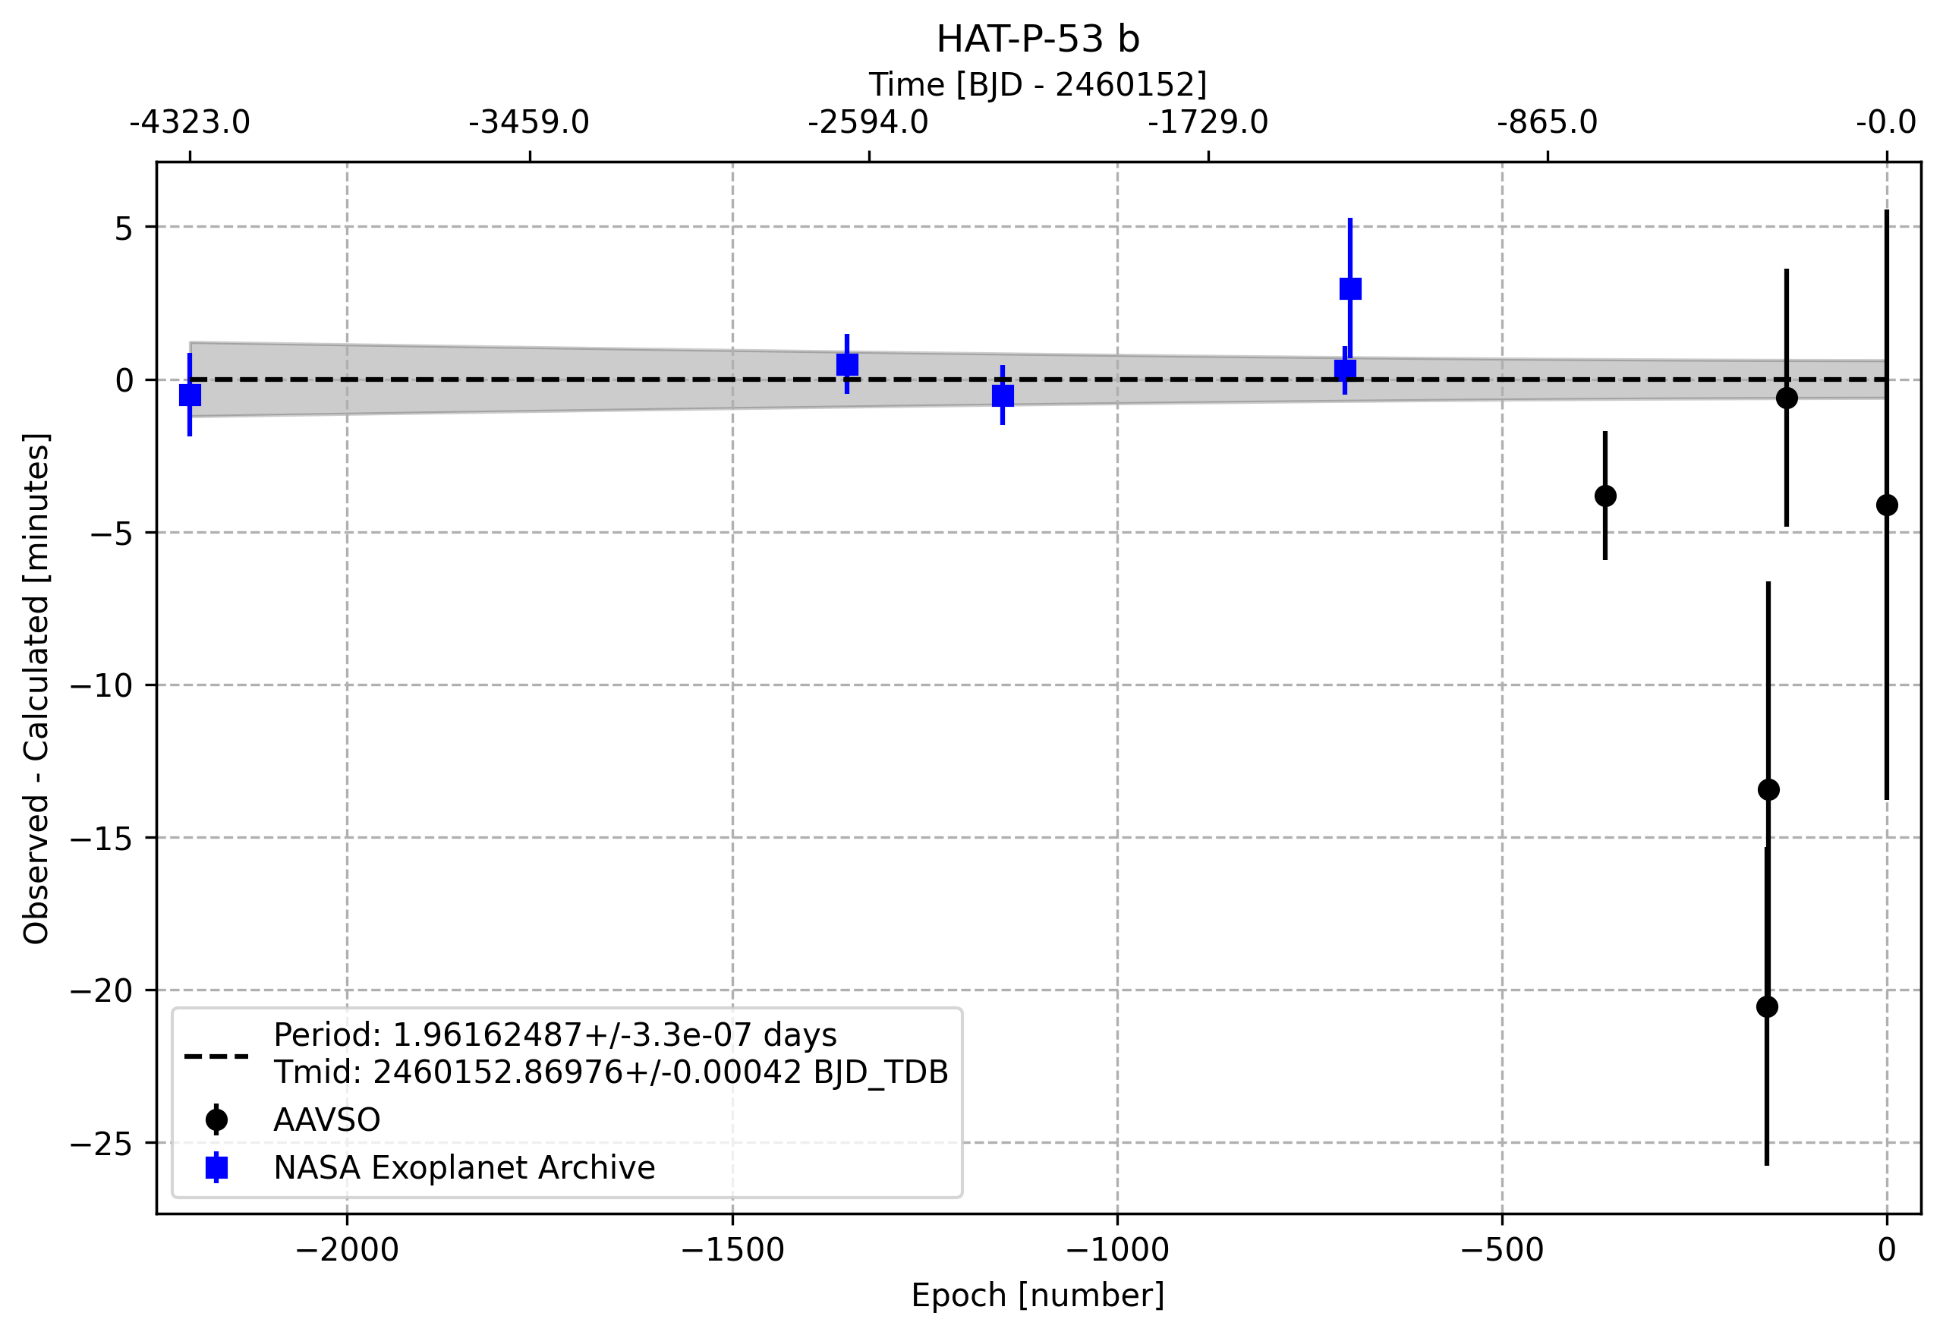Click the blue square marker in the legend

click(216, 1168)
